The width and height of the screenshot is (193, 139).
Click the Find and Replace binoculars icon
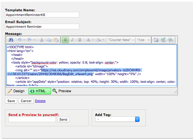(x=11, y=40)
